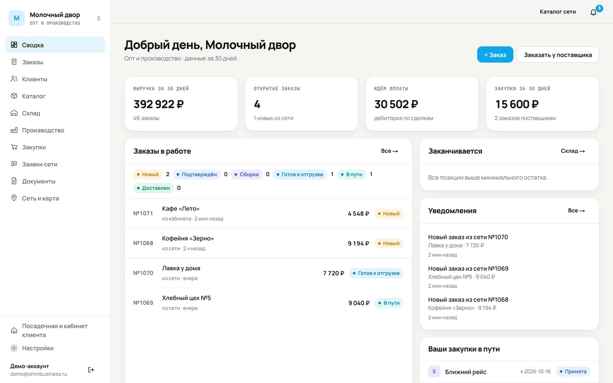This screenshot has width=613, height=383.
Task: Click the Каталог box icon in sidebar
Action: (14, 96)
